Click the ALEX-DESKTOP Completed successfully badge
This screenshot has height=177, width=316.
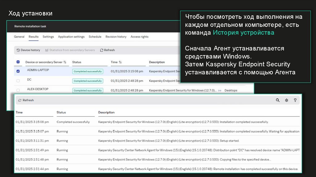[x=88, y=90]
